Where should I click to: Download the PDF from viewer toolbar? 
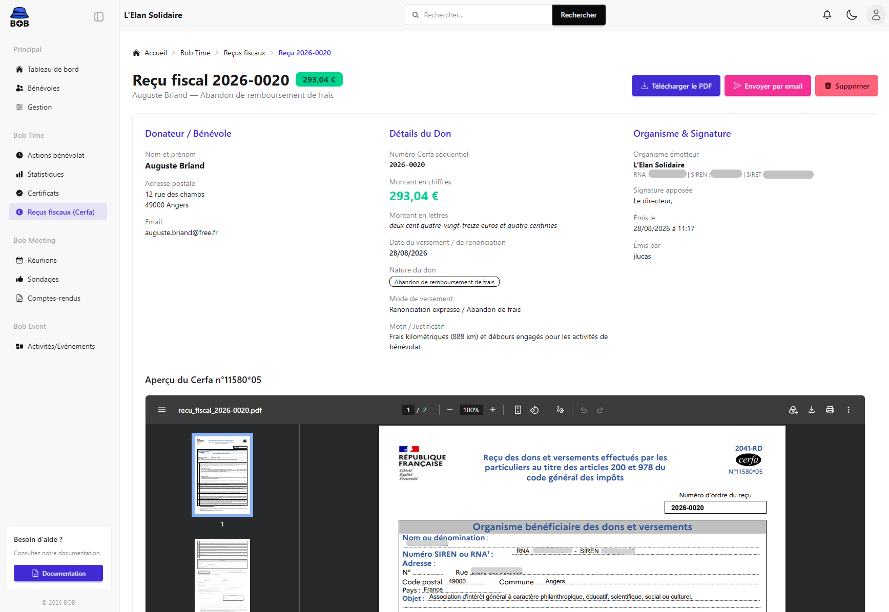pyautogui.click(x=812, y=410)
